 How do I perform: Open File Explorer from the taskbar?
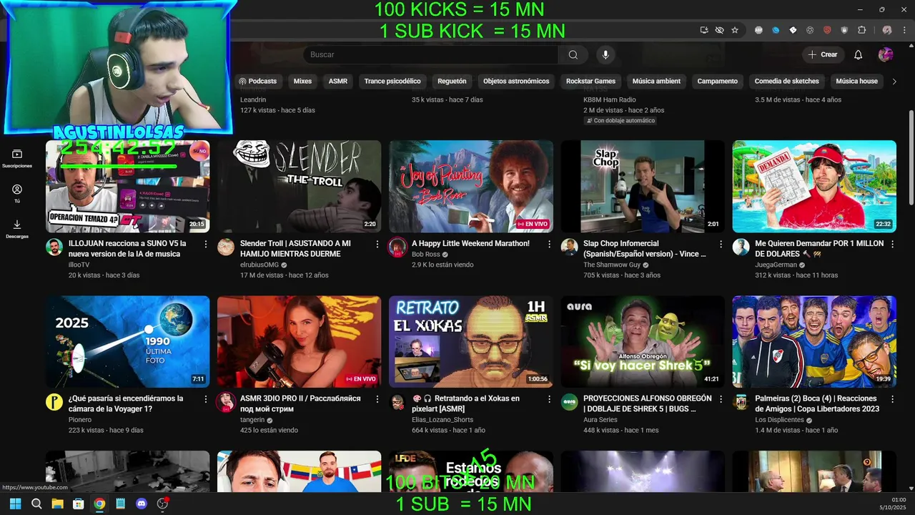(57, 504)
